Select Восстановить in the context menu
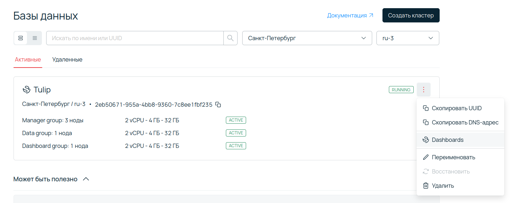516x203 pixels. click(x=460, y=171)
